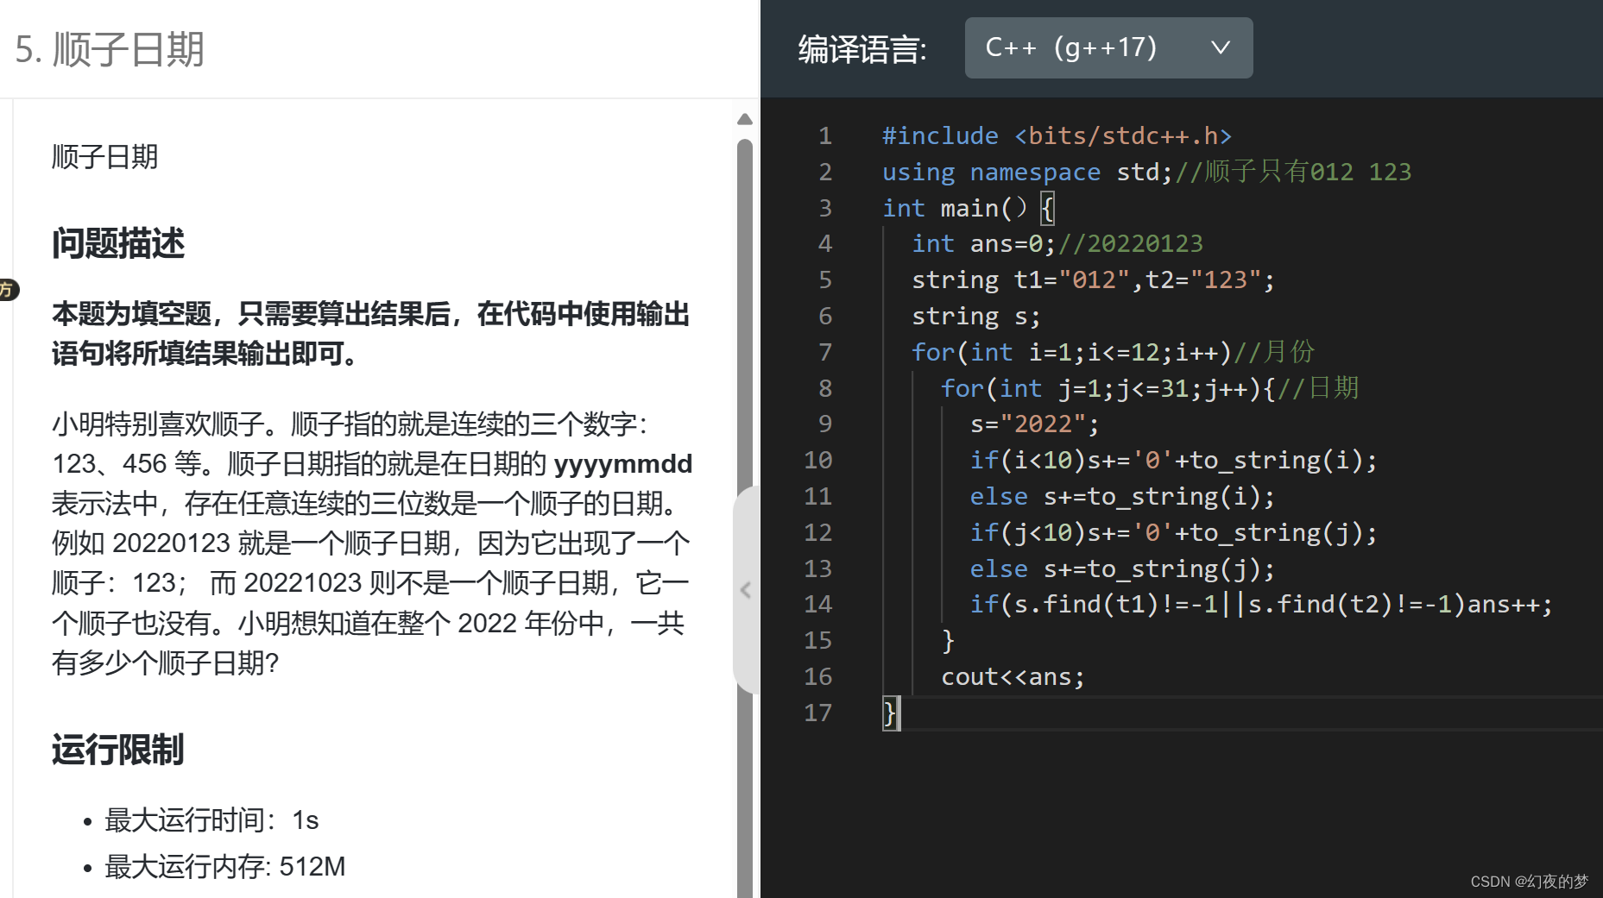
Task: Click line number 10 in editor gutter
Action: 817,461
